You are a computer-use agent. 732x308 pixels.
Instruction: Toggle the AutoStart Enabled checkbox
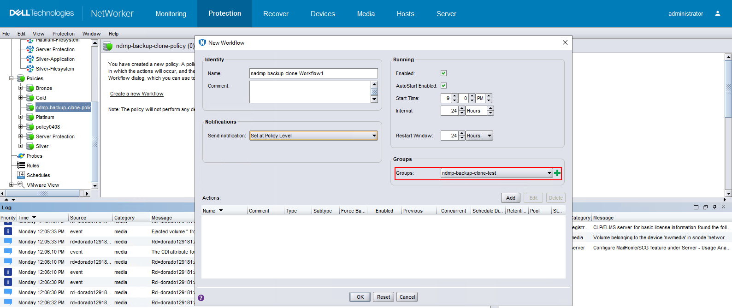coord(443,85)
